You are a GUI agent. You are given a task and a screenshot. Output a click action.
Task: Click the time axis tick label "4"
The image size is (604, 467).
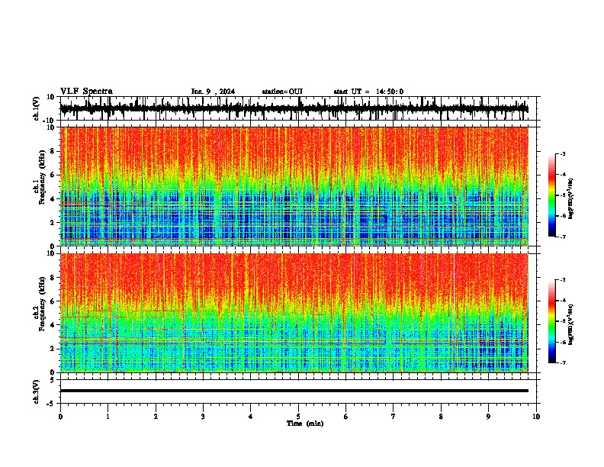pos(251,417)
